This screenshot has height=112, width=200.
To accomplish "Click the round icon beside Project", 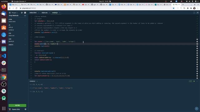I will point(22,13).
